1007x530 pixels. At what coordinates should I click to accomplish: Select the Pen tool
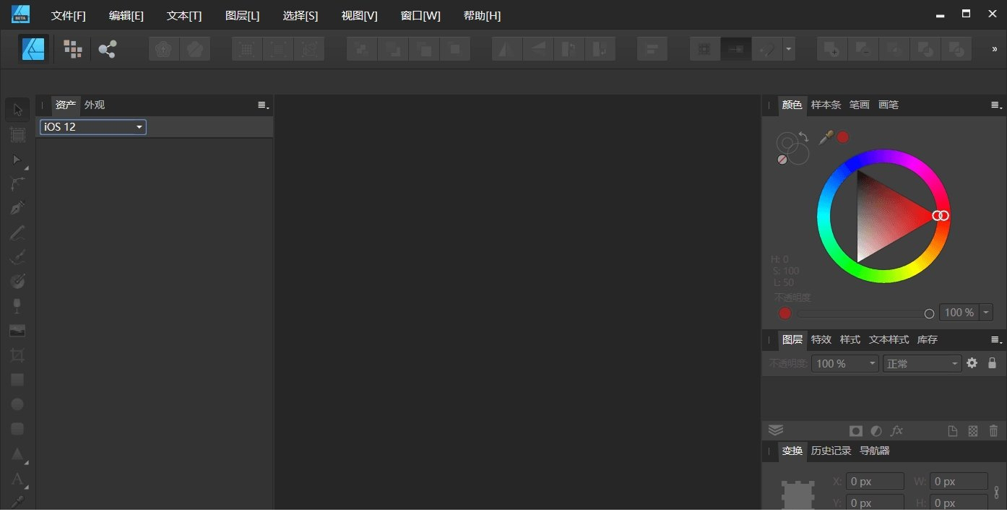[x=17, y=208]
